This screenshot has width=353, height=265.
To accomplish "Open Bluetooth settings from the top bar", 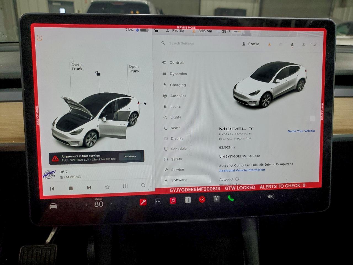I will point(304,44).
